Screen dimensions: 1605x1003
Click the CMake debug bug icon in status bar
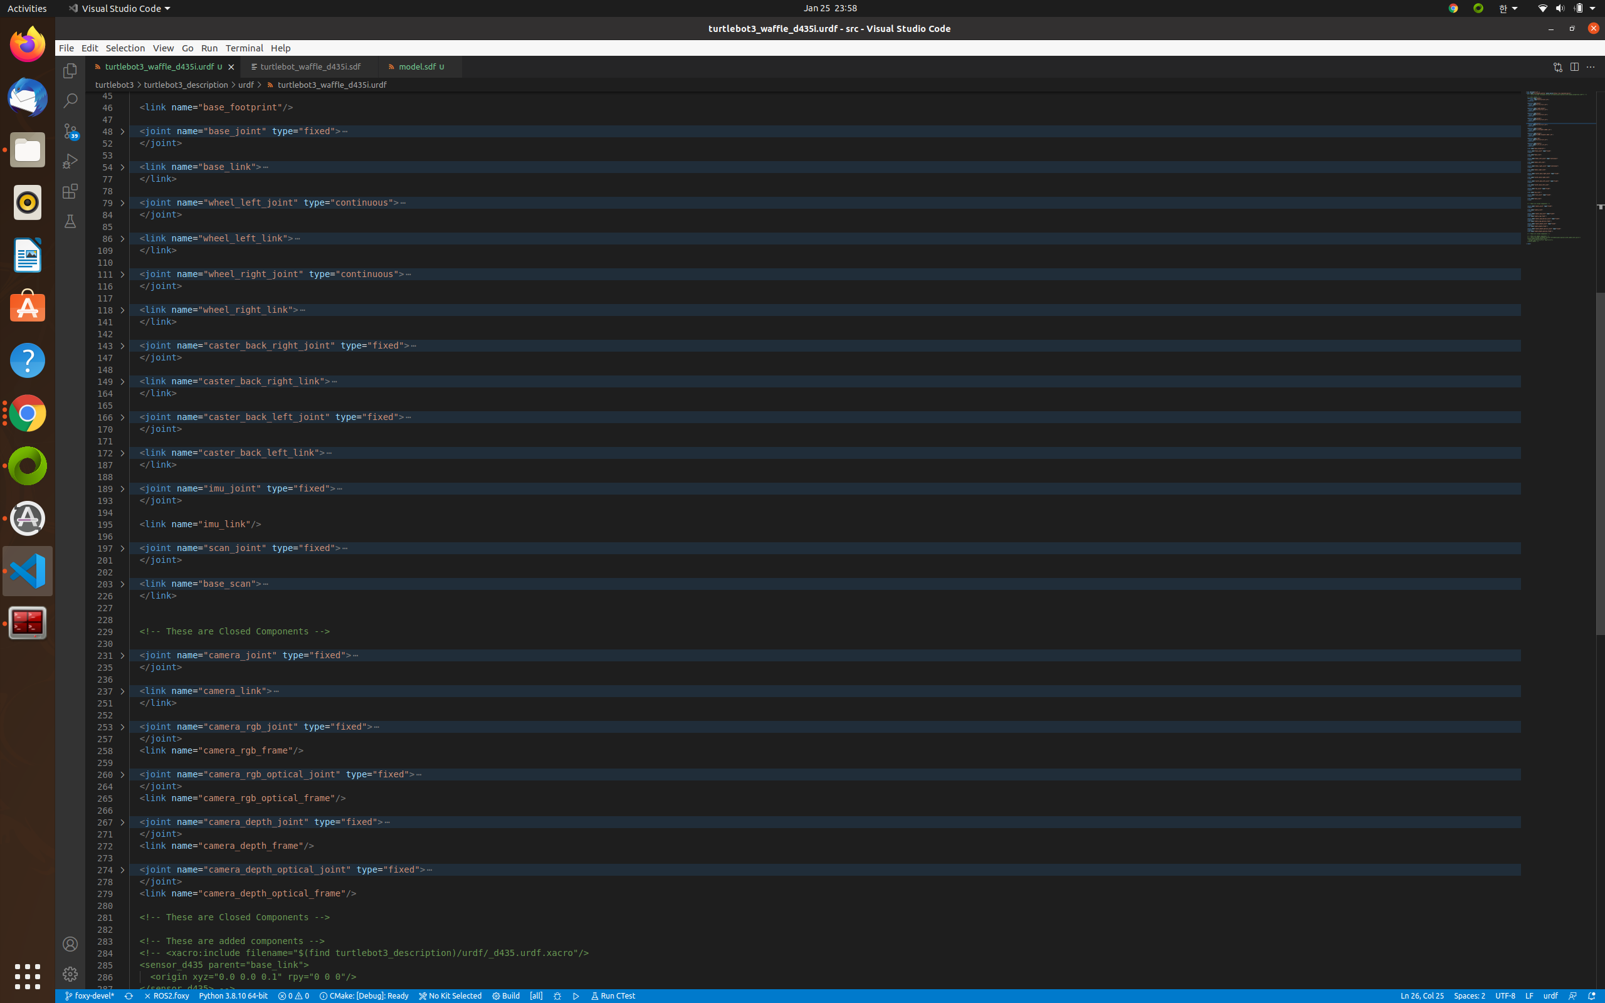[557, 995]
